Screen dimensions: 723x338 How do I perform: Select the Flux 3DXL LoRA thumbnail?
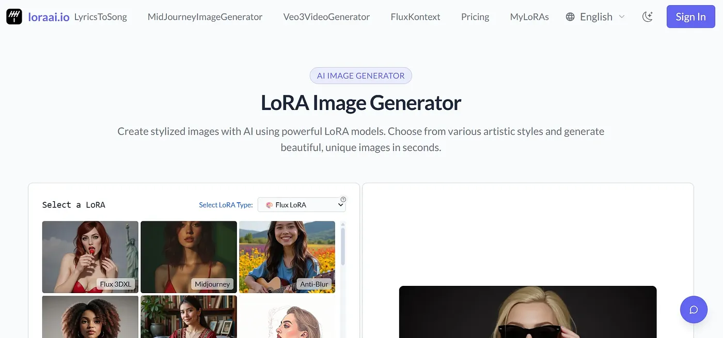point(90,257)
